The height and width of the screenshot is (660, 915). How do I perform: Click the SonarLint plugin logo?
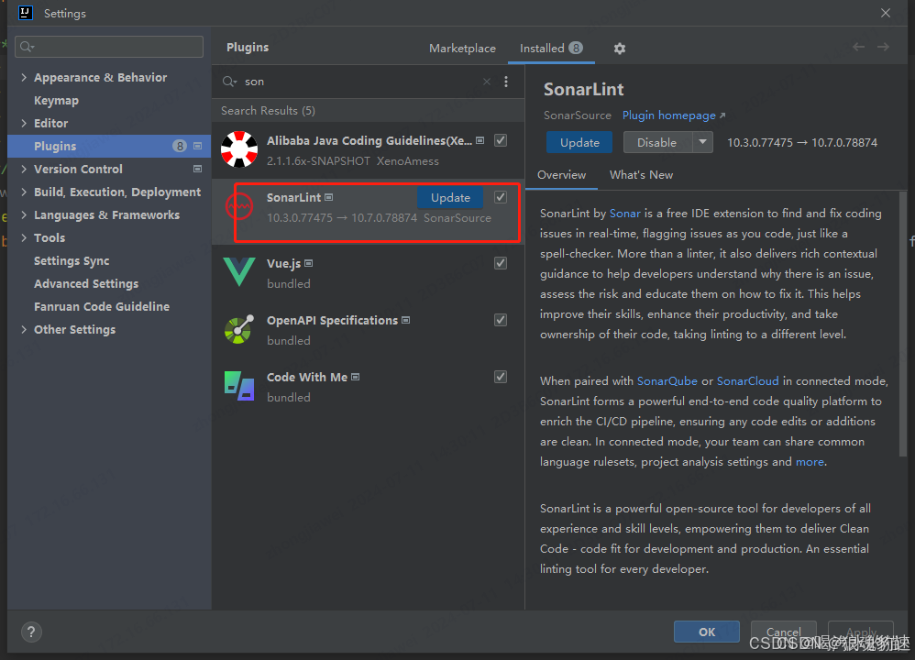(238, 206)
